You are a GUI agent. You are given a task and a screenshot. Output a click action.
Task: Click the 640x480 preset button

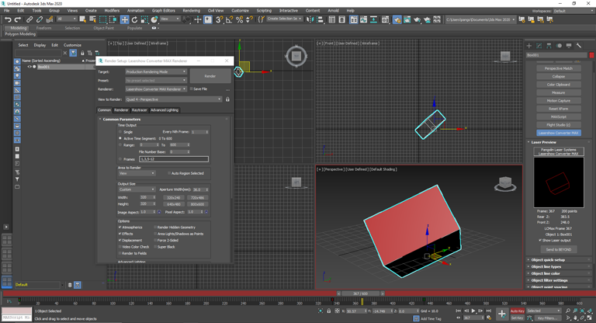(x=173, y=204)
